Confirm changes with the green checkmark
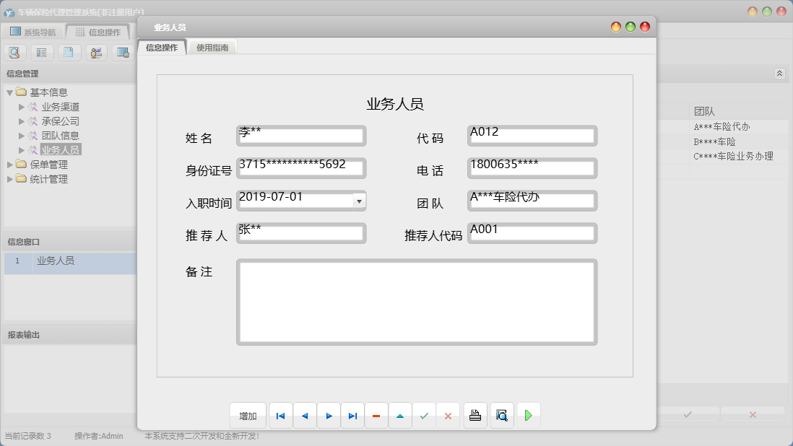The height and width of the screenshot is (446, 793). (425, 415)
